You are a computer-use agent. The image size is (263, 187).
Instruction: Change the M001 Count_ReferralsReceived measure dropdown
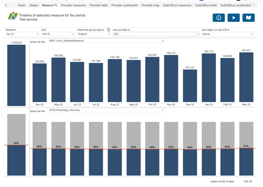pos(107,41)
